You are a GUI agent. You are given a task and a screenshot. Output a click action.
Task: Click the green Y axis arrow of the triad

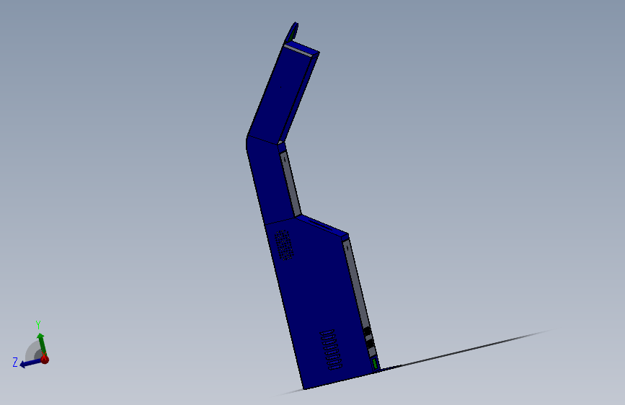tap(41, 343)
